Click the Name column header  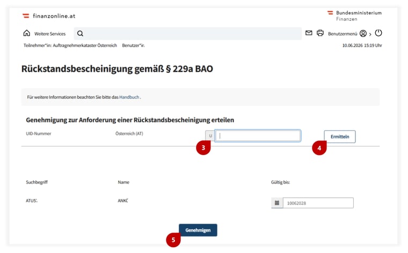123,182
